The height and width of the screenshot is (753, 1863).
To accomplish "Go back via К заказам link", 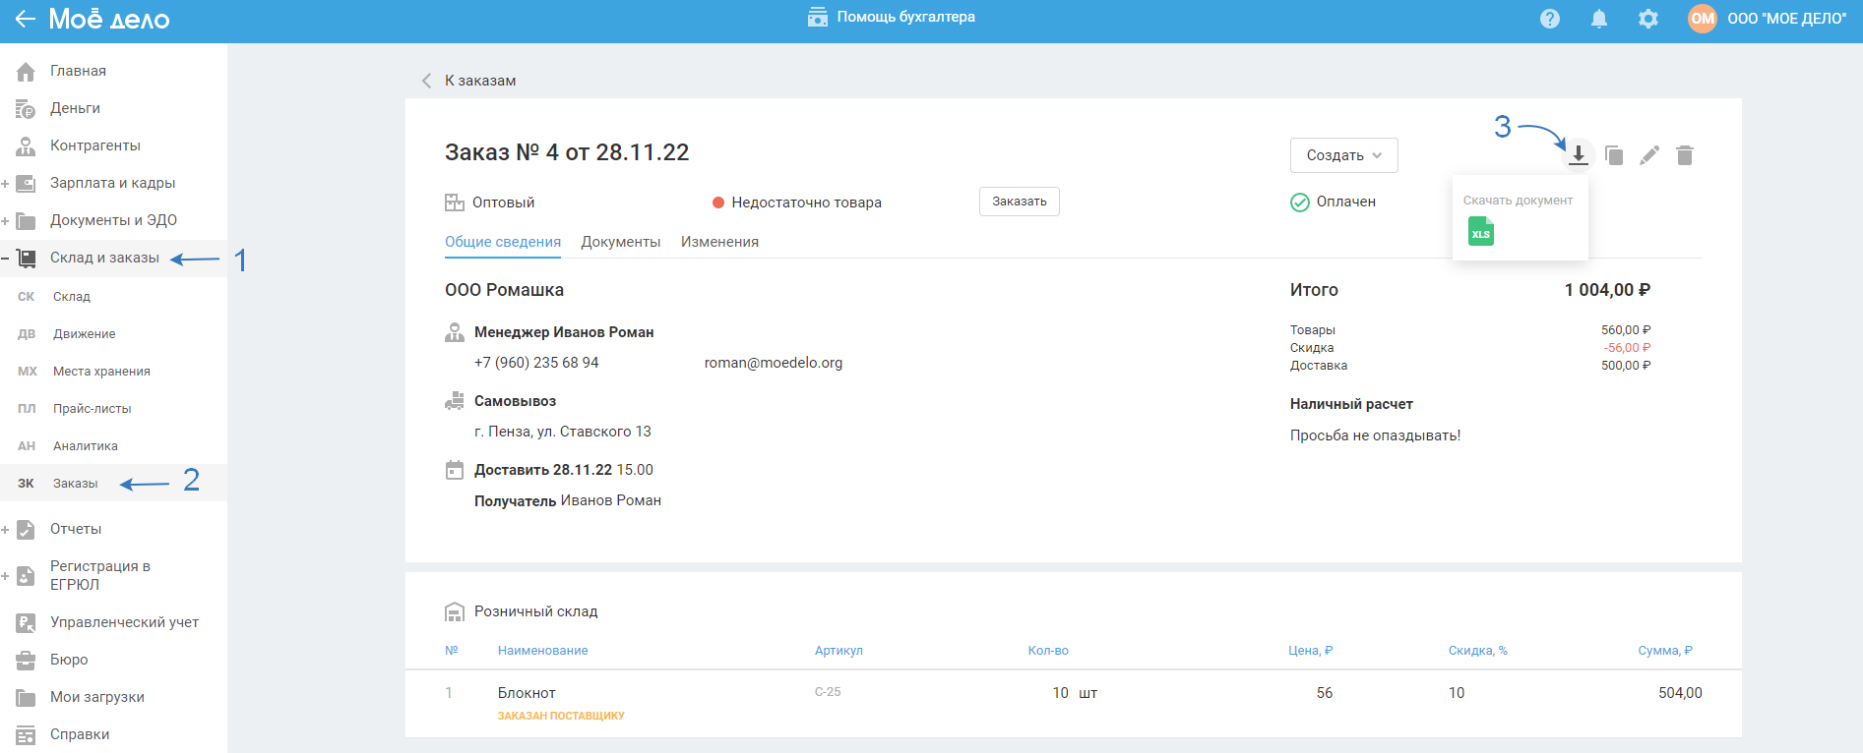I will tap(479, 81).
